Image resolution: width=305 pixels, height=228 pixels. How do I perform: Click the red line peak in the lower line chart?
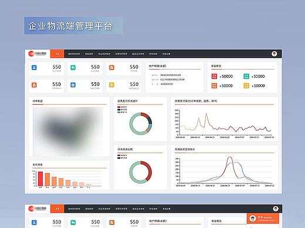click(230, 157)
